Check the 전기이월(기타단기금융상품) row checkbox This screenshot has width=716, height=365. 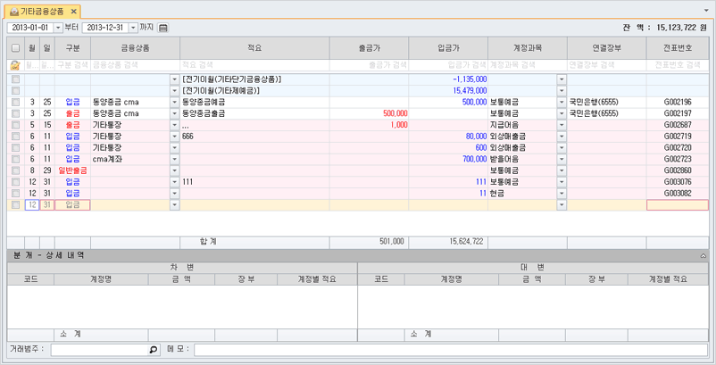pyautogui.click(x=15, y=79)
